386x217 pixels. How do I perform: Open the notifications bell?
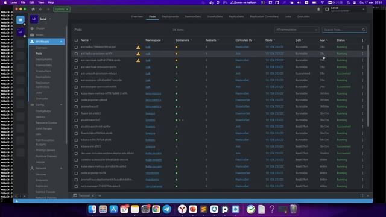click(318, 9)
